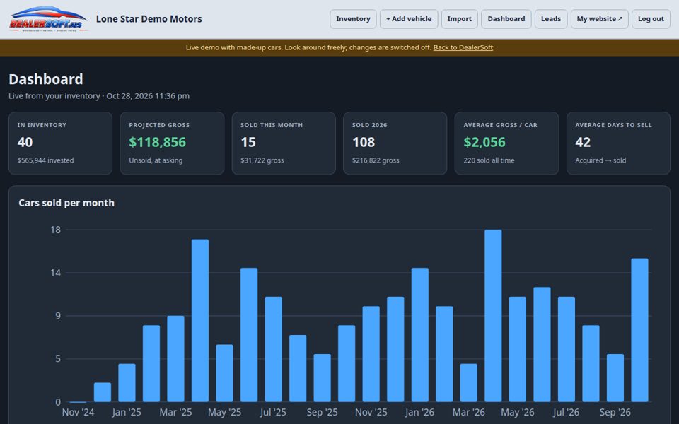Select the Sold This Month card
This screenshot has height=424, width=679.
pyautogui.click(x=284, y=143)
